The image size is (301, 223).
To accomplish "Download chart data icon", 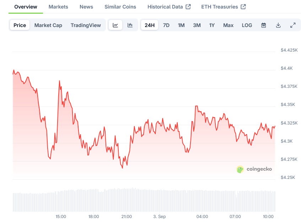I will point(278,25).
